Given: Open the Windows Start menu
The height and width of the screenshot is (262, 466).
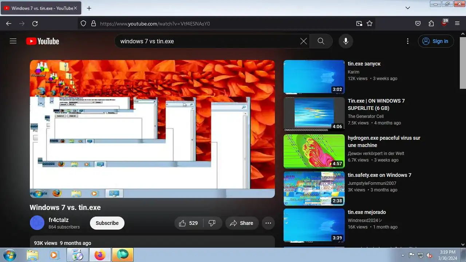Looking at the screenshot, I should coord(9,255).
